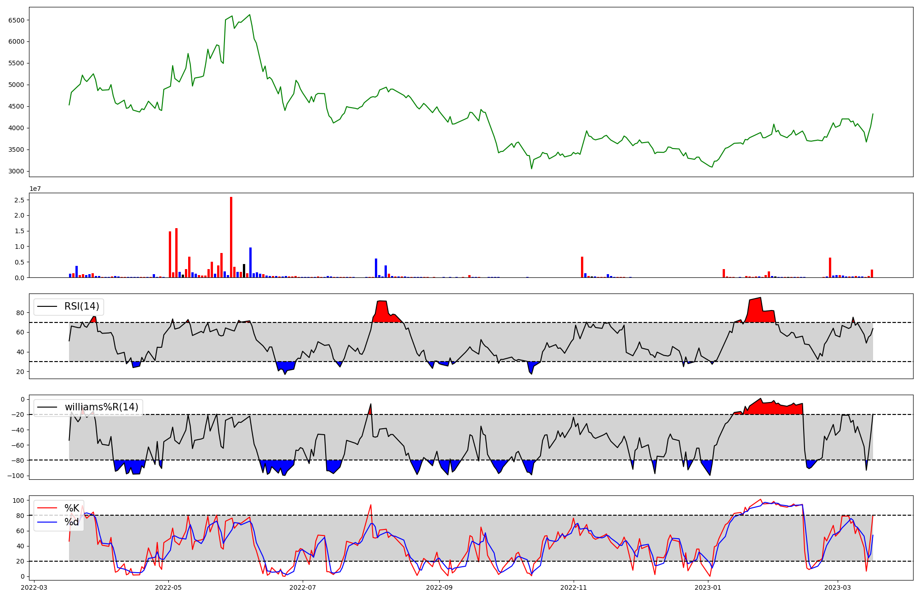This screenshot has width=920, height=598.
Task: Click the red %K legend line swatch
Action: pyautogui.click(x=47, y=508)
